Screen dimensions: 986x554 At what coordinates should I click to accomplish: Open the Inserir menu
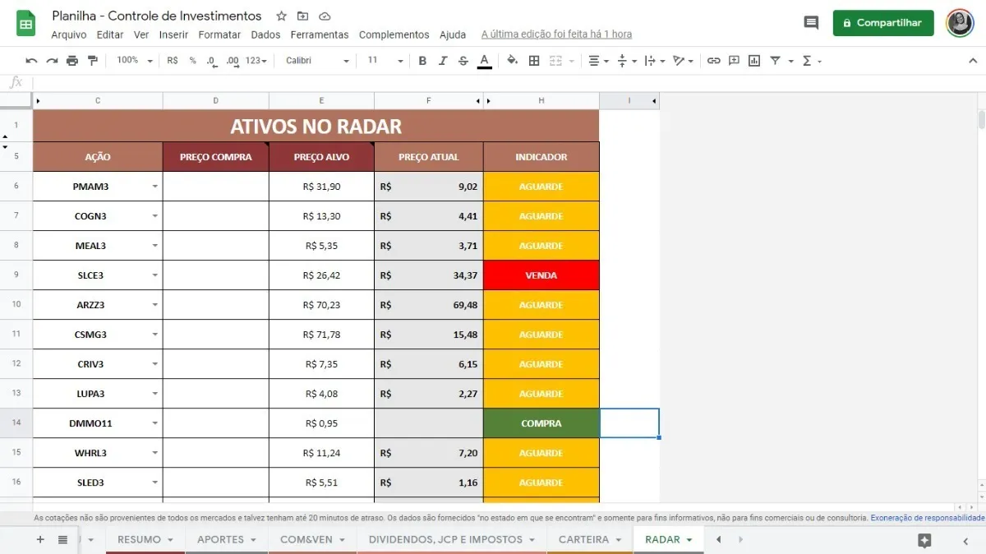[173, 35]
